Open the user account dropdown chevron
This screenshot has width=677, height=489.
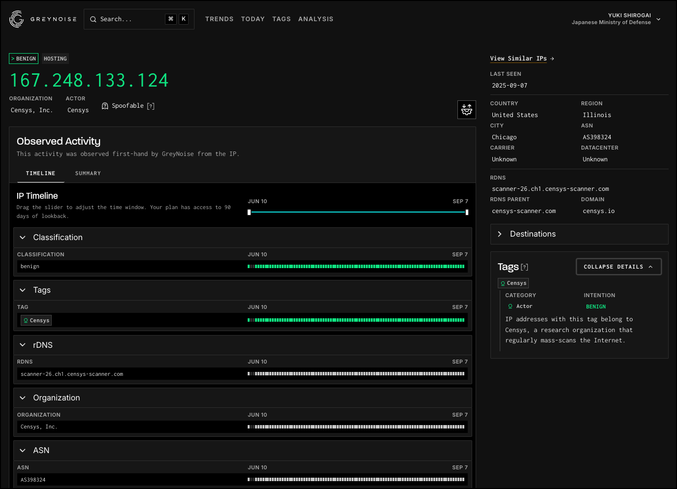pyautogui.click(x=658, y=19)
